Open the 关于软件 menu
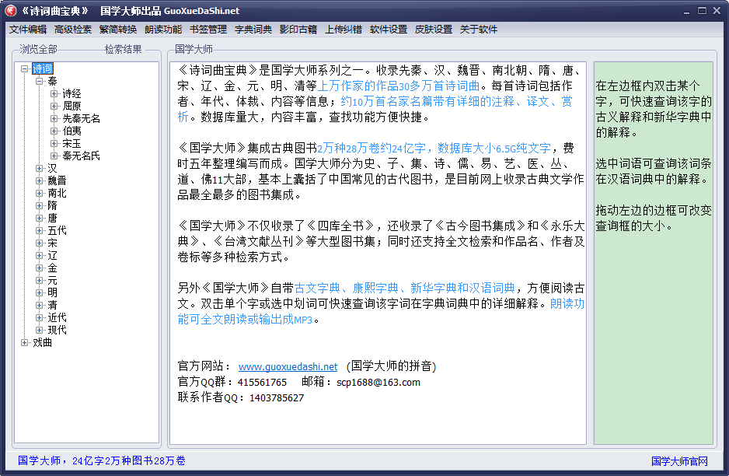The image size is (729, 476). (x=479, y=30)
